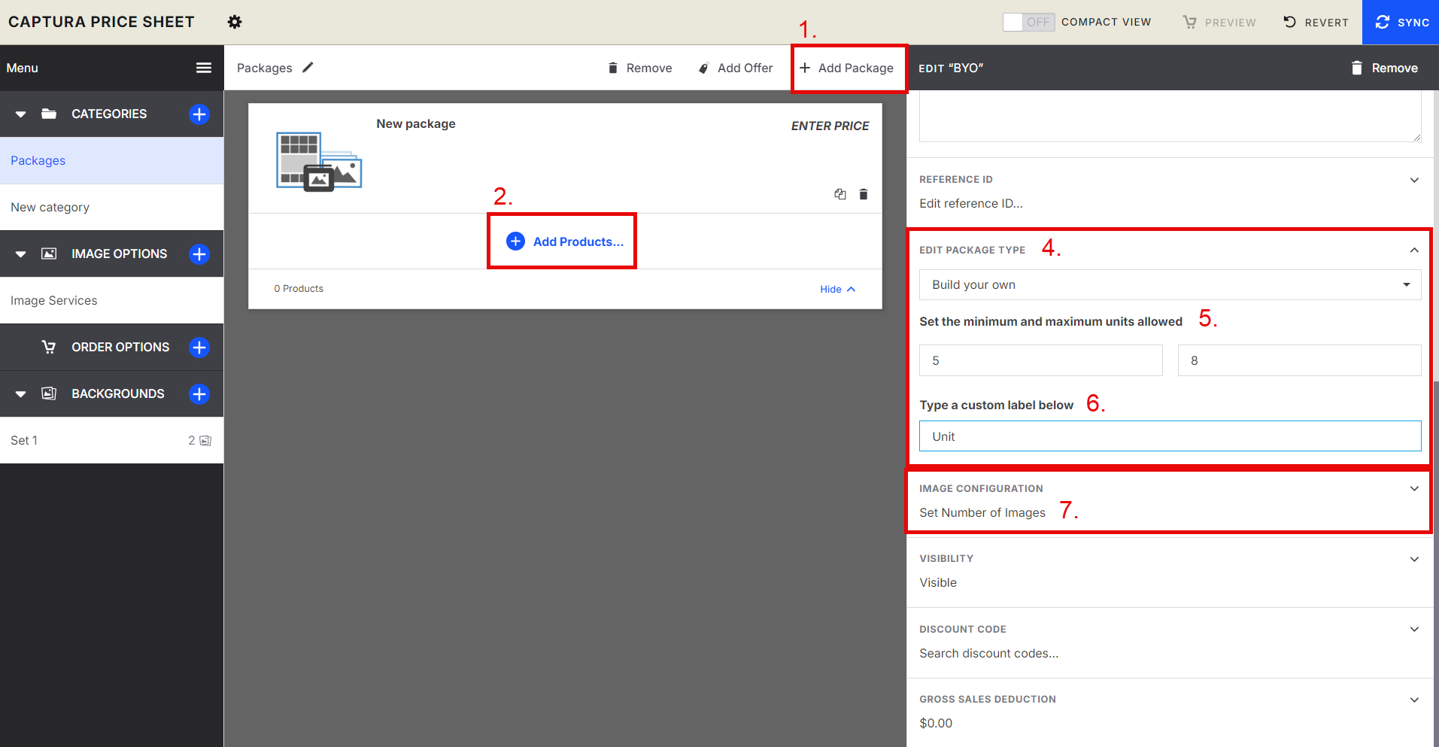Click Add Offer in the toolbar
Viewport: 1439px width, 747px height.
[736, 68]
